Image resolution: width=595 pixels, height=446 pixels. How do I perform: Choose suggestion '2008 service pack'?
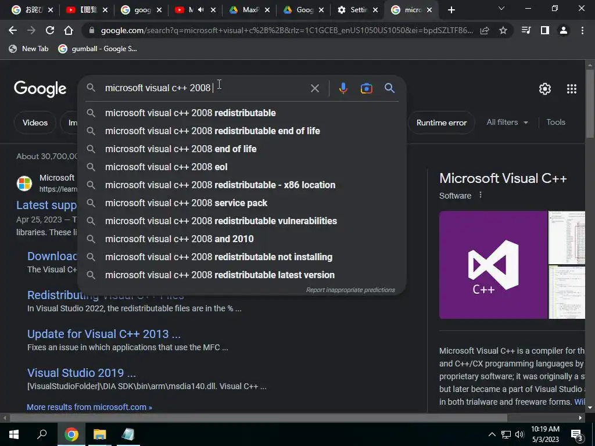coord(242,203)
